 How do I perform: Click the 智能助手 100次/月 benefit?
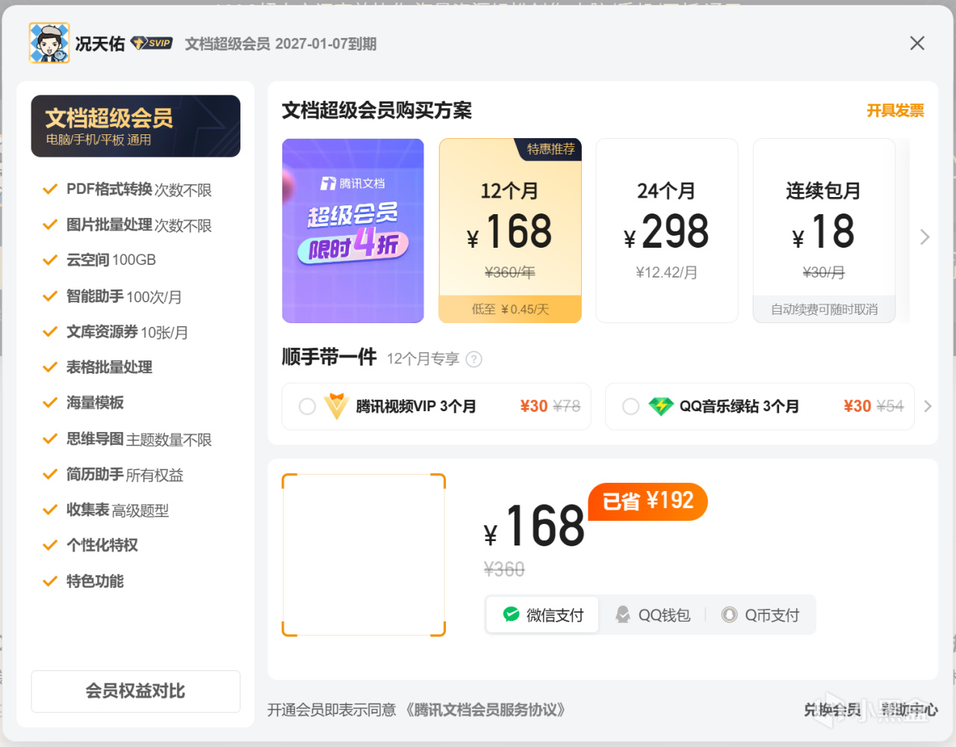(x=112, y=296)
